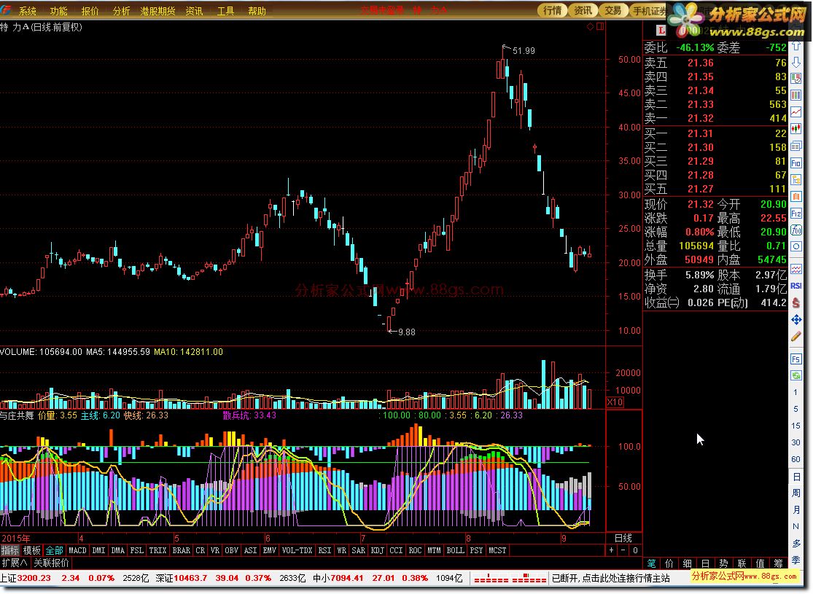
Task: Select the 月 monthly period in sidebar
Action: click(x=796, y=509)
